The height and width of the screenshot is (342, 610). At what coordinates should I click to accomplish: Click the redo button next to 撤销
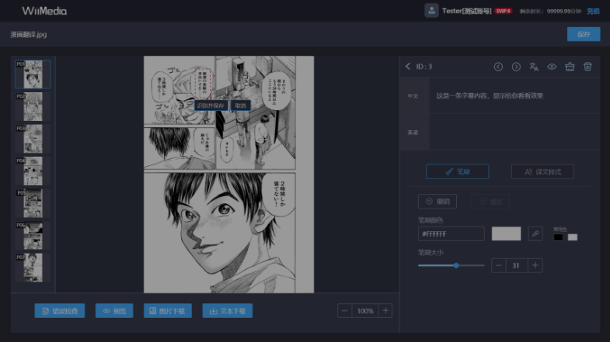(490, 202)
